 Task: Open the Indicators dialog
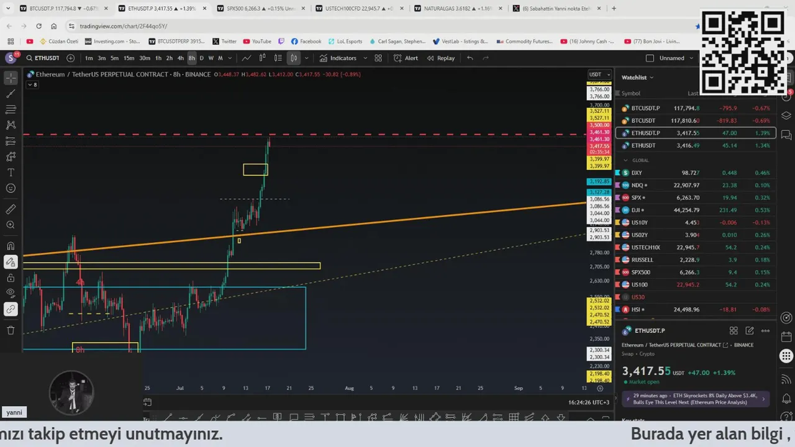(x=338, y=58)
